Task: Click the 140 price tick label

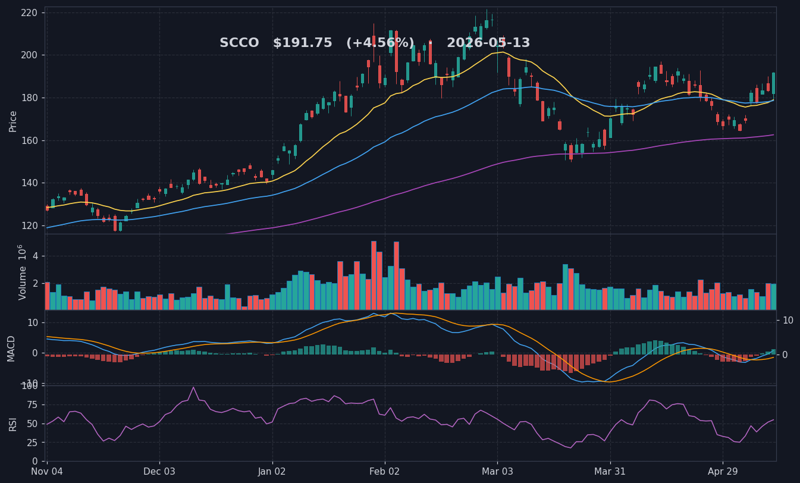Action: (x=29, y=183)
